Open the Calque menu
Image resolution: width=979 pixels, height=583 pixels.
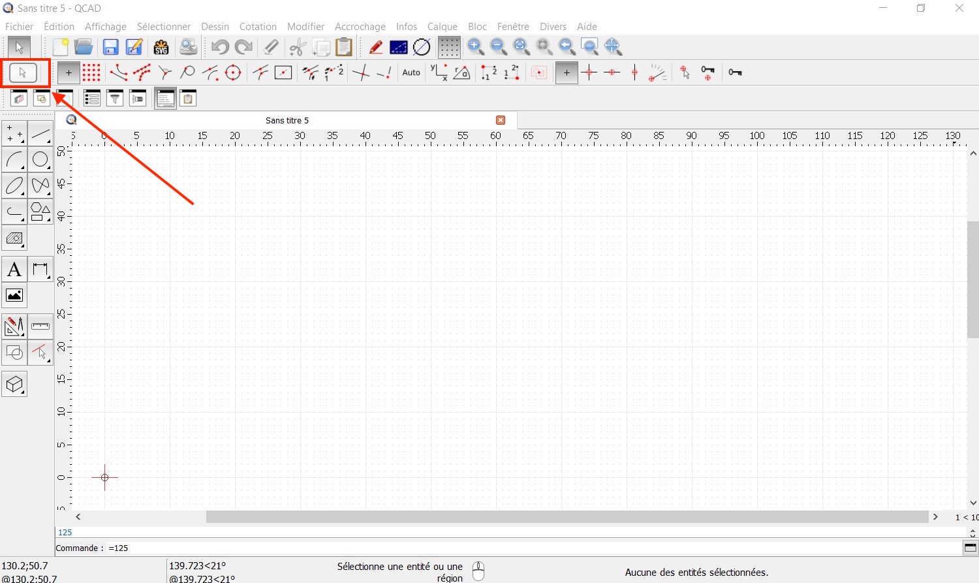(442, 27)
